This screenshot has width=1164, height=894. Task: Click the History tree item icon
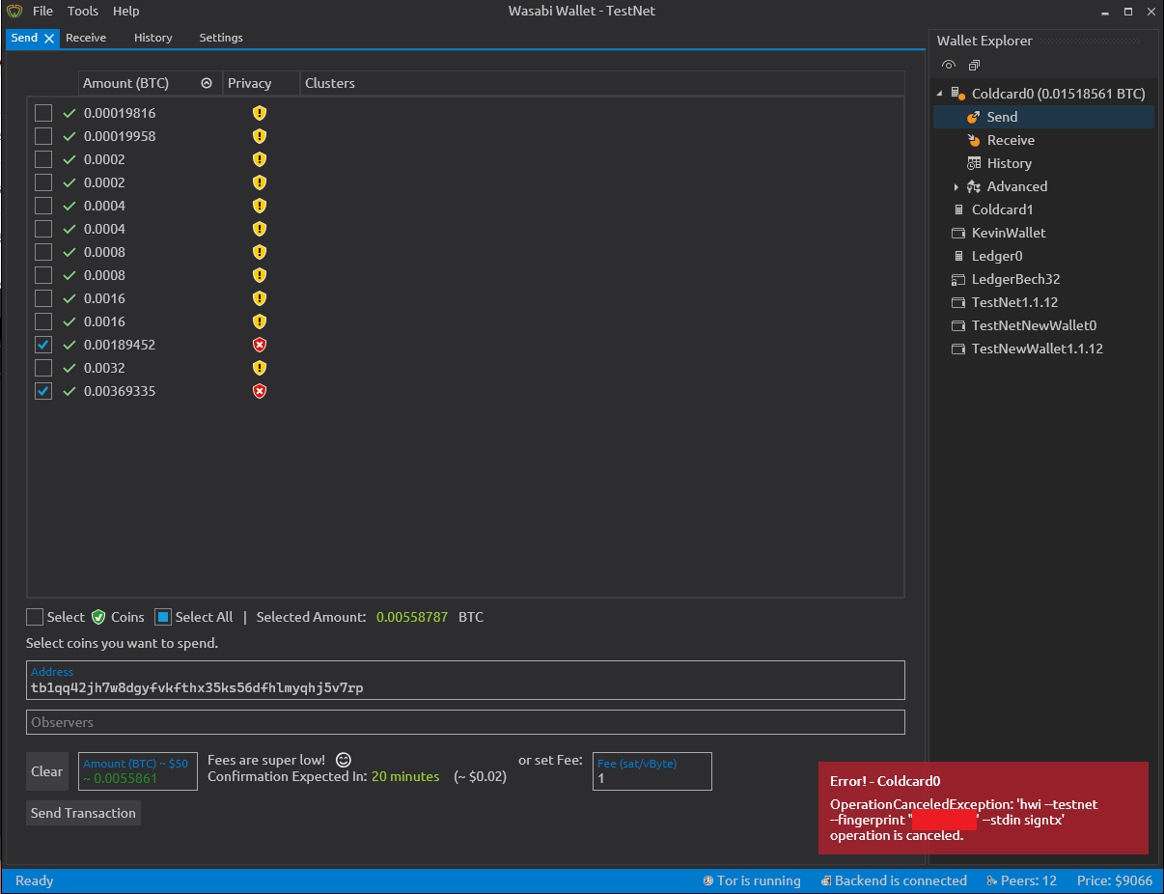pyautogui.click(x=974, y=163)
